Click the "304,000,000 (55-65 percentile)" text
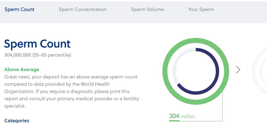Screen dimensions: 267x123 coord(38,55)
